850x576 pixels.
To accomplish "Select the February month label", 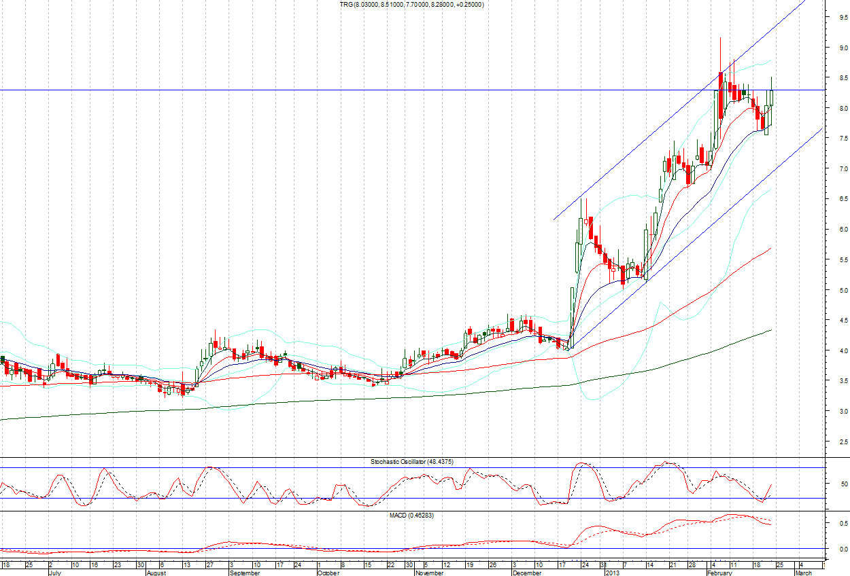I will [718, 572].
